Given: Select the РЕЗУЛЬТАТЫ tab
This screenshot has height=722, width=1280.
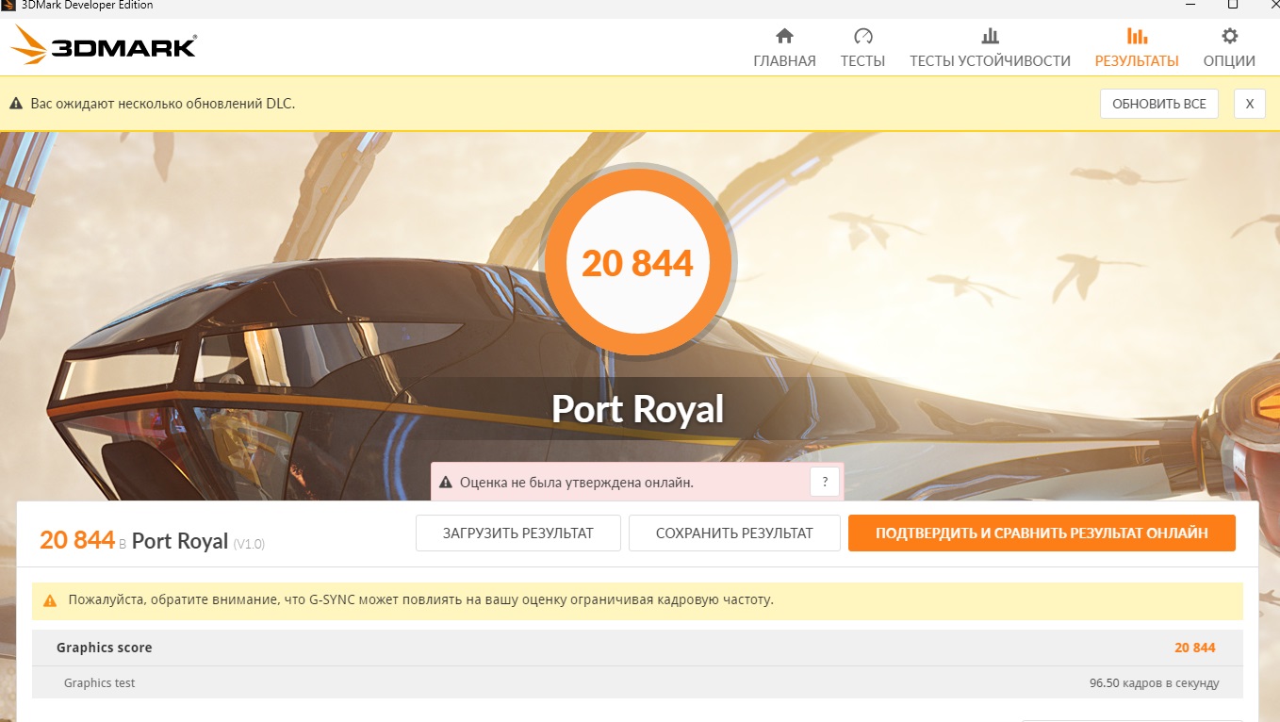Looking at the screenshot, I should 1137,48.
